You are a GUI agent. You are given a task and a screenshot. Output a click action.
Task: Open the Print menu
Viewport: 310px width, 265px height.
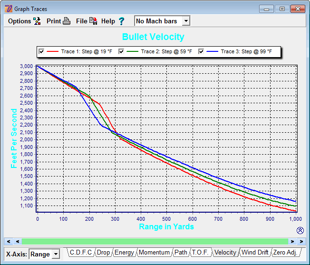coord(54,21)
